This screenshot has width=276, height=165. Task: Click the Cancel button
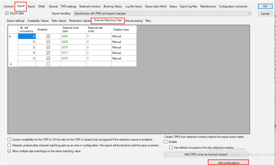[265, 14]
